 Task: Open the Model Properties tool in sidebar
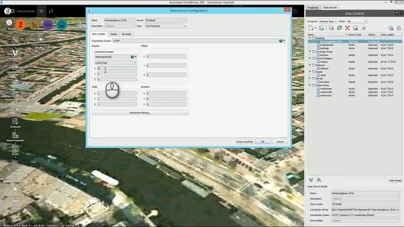click(15, 136)
